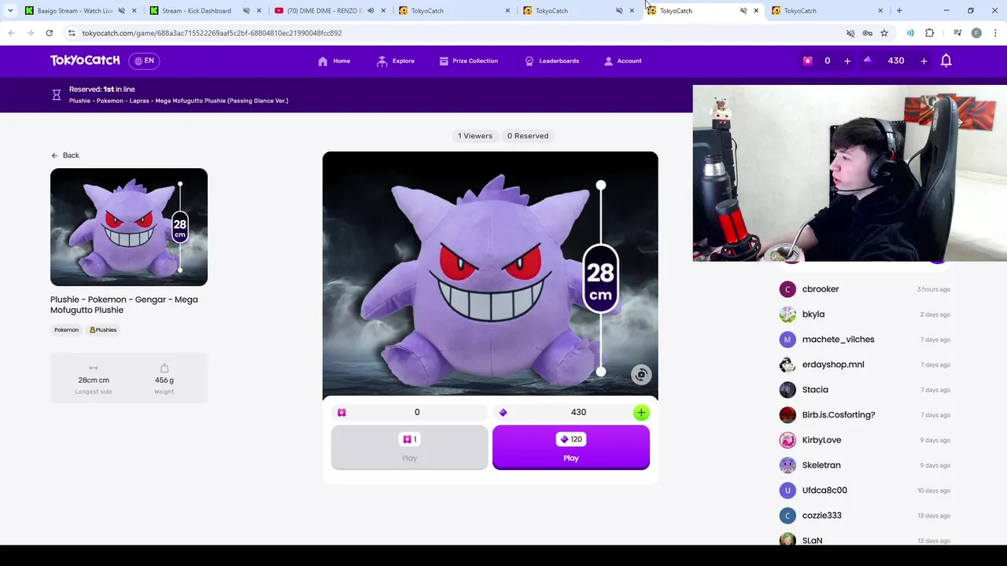Switch to Baaigo Stream browser tab
The width and height of the screenshot is (1007, 566).
76,11
